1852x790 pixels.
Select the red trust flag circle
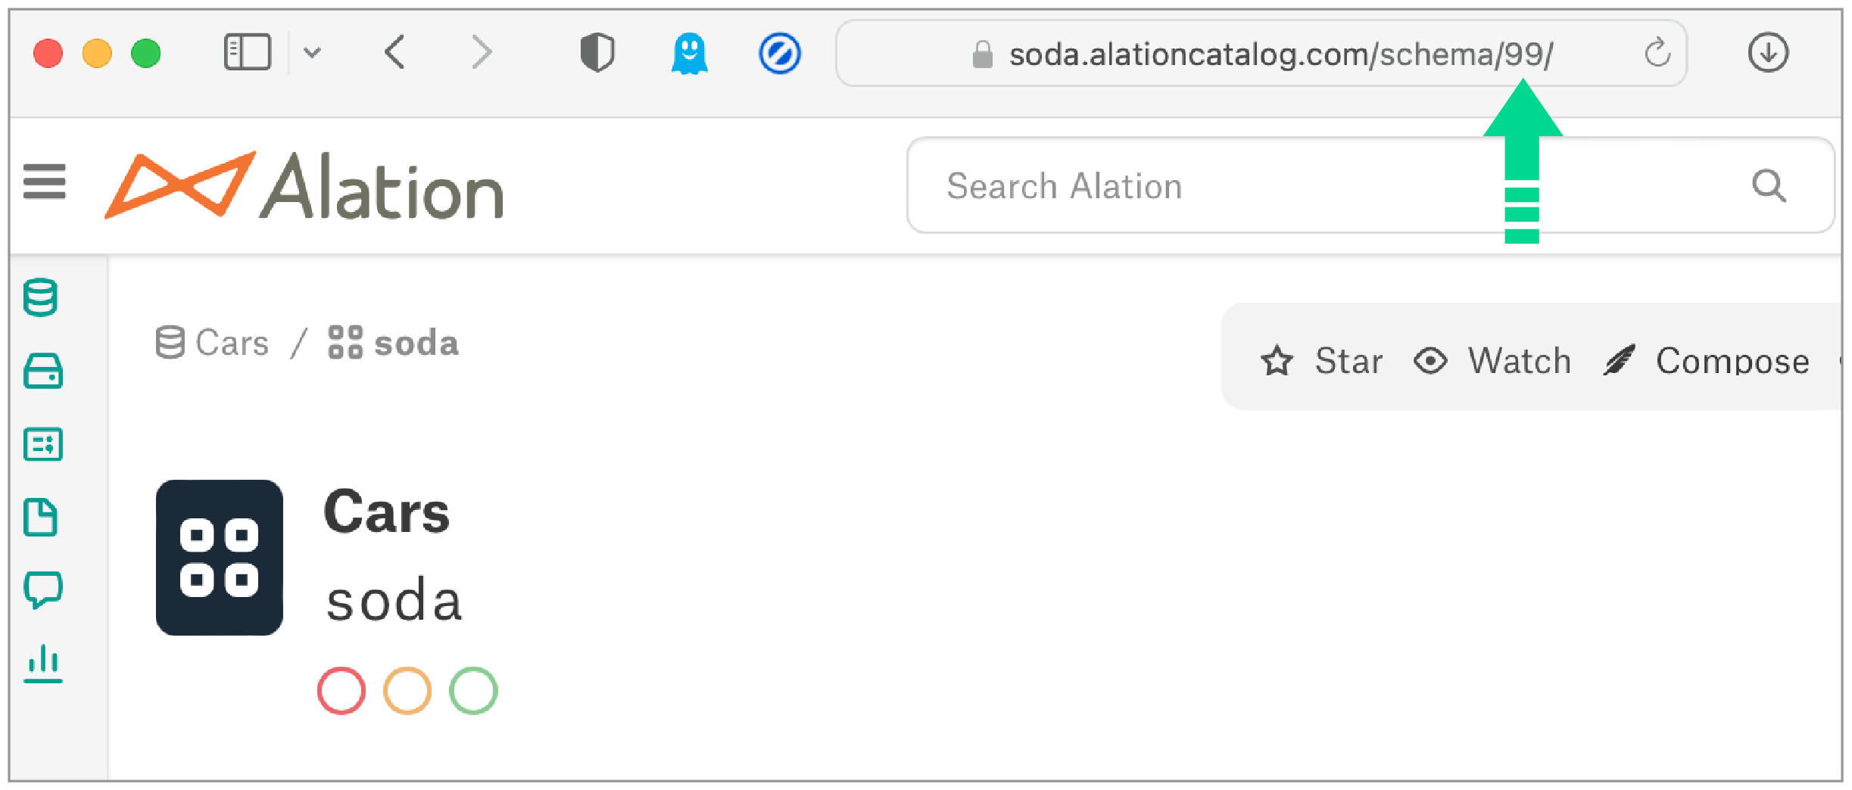pyautogui.click(x=341, y=690)
